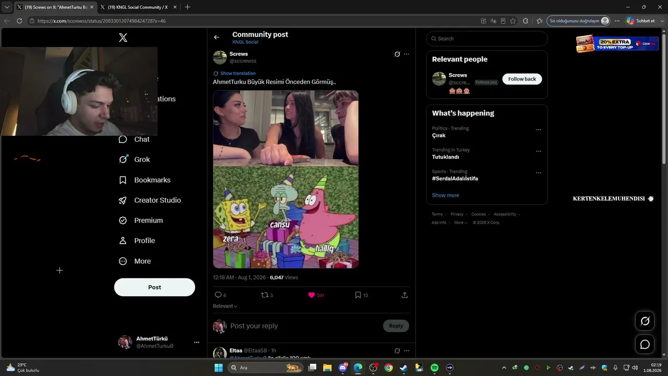Open More in the X sidebar
668x376 pixels.
point(135,261)
